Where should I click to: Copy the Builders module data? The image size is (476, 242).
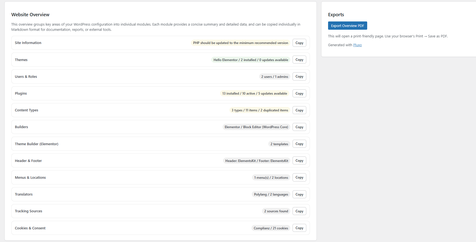coord(299,127)
